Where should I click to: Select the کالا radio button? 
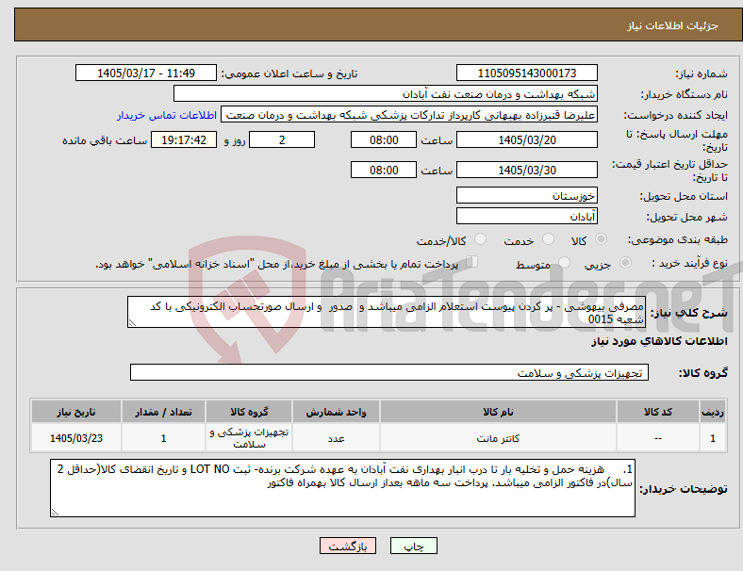601,239
